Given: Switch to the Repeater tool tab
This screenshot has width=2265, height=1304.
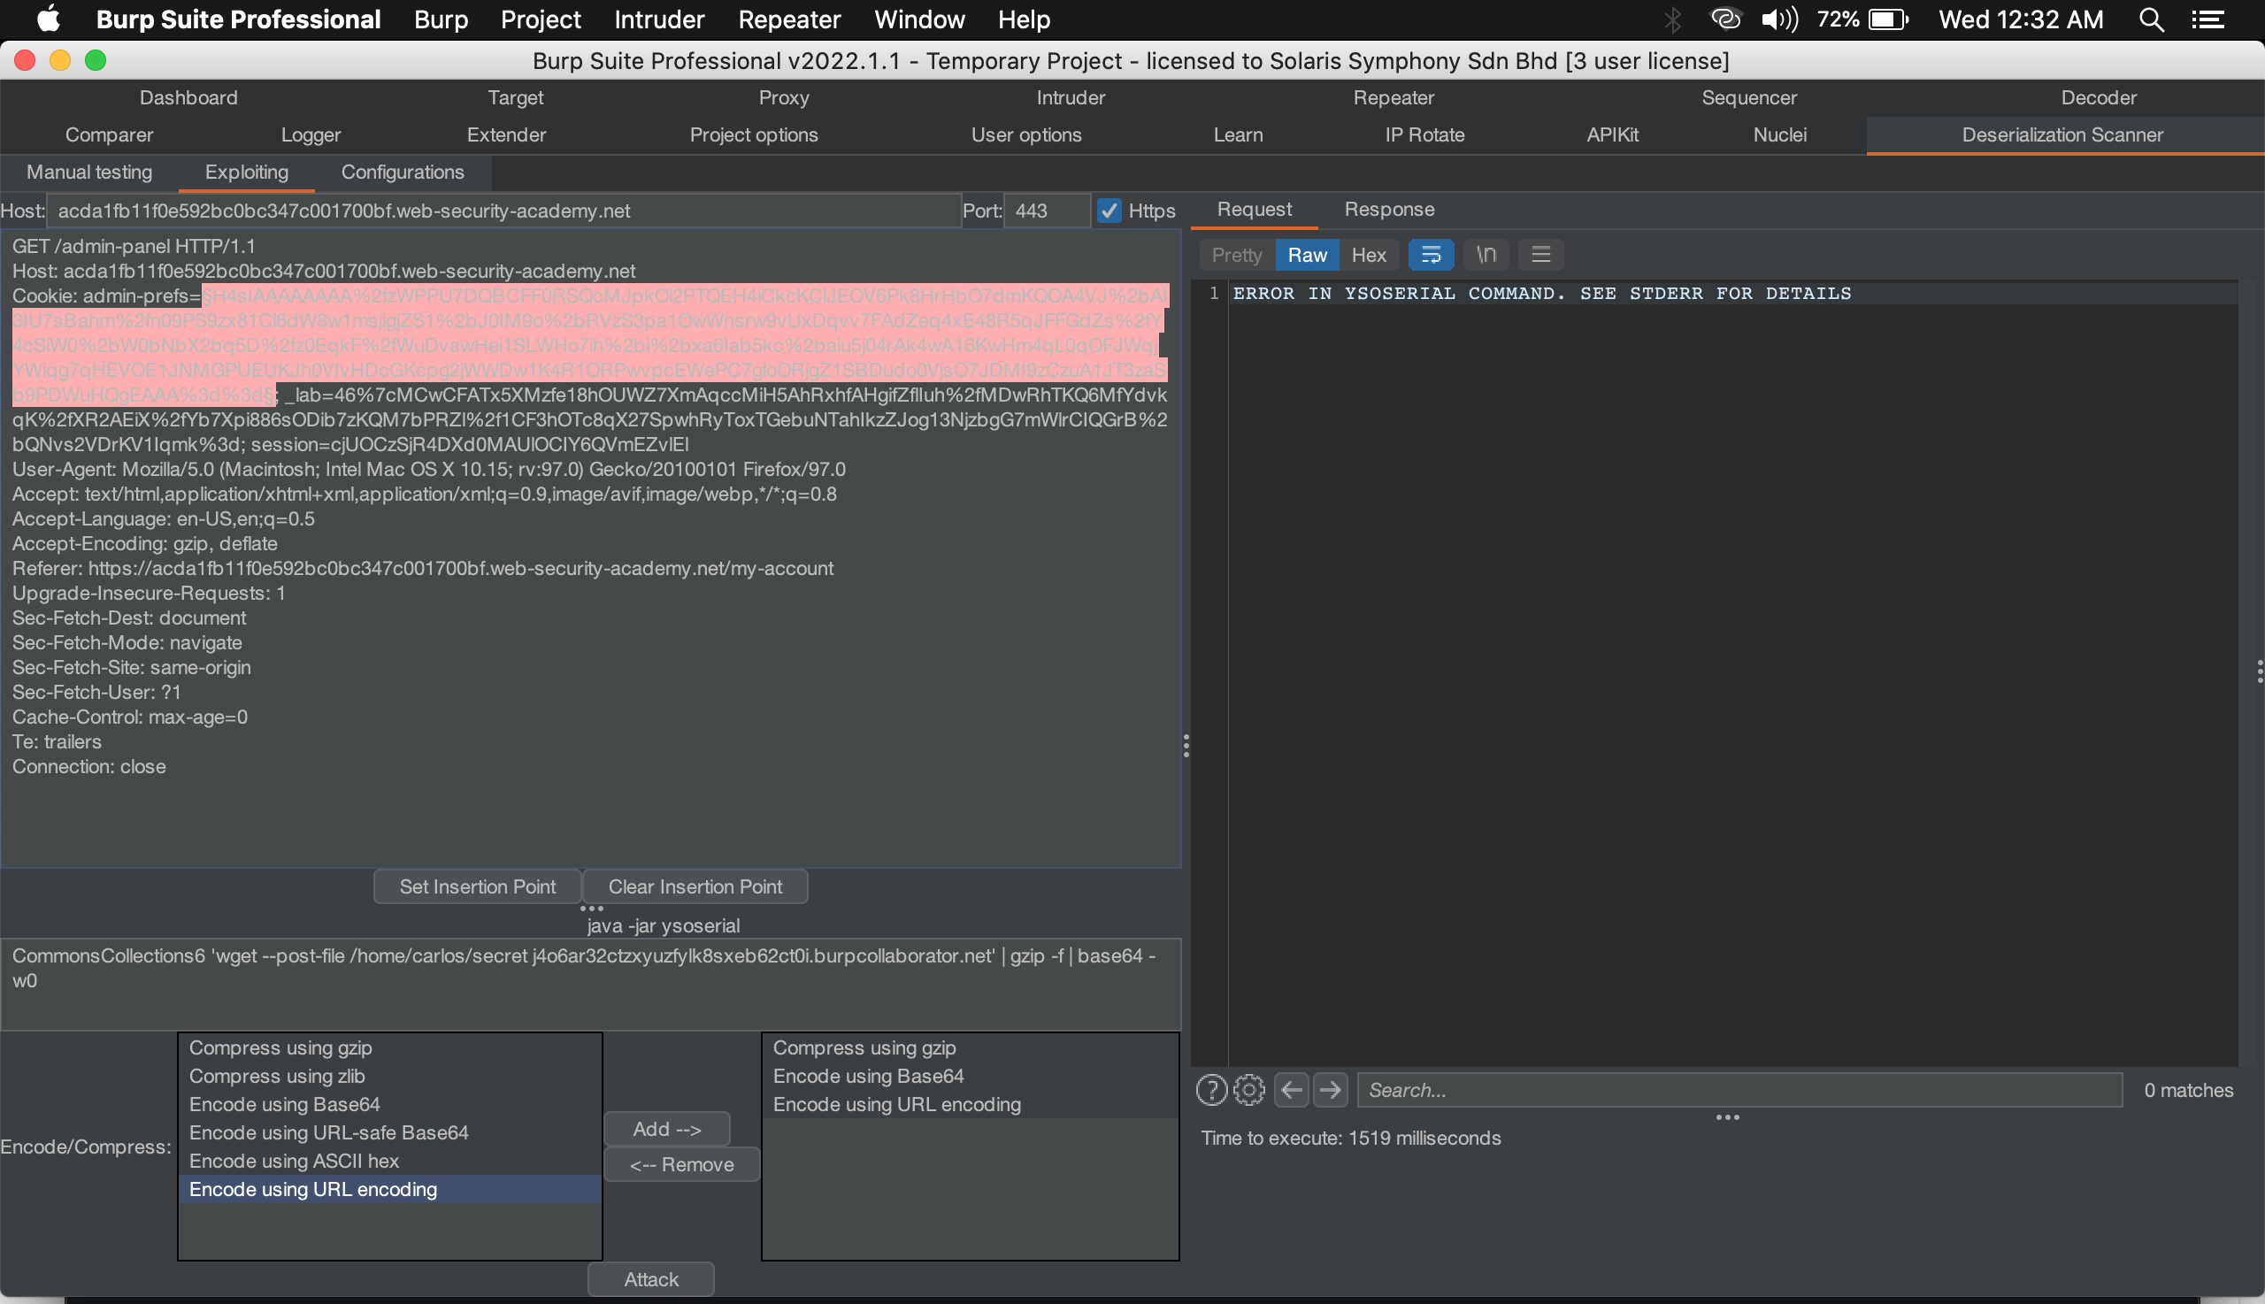Looking at the screenshot, I should [x=1393, y=97].
